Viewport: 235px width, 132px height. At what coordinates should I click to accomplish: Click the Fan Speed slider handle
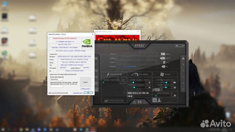pos(156,95)
